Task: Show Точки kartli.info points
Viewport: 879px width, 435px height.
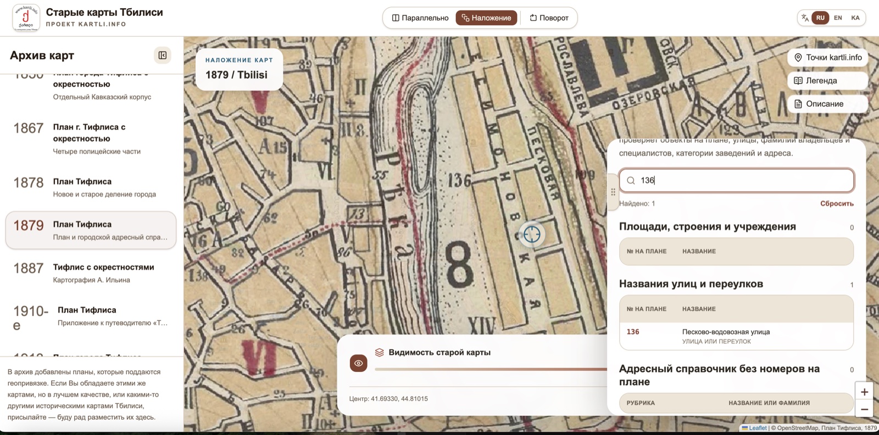Action: [x=828, y=57]
